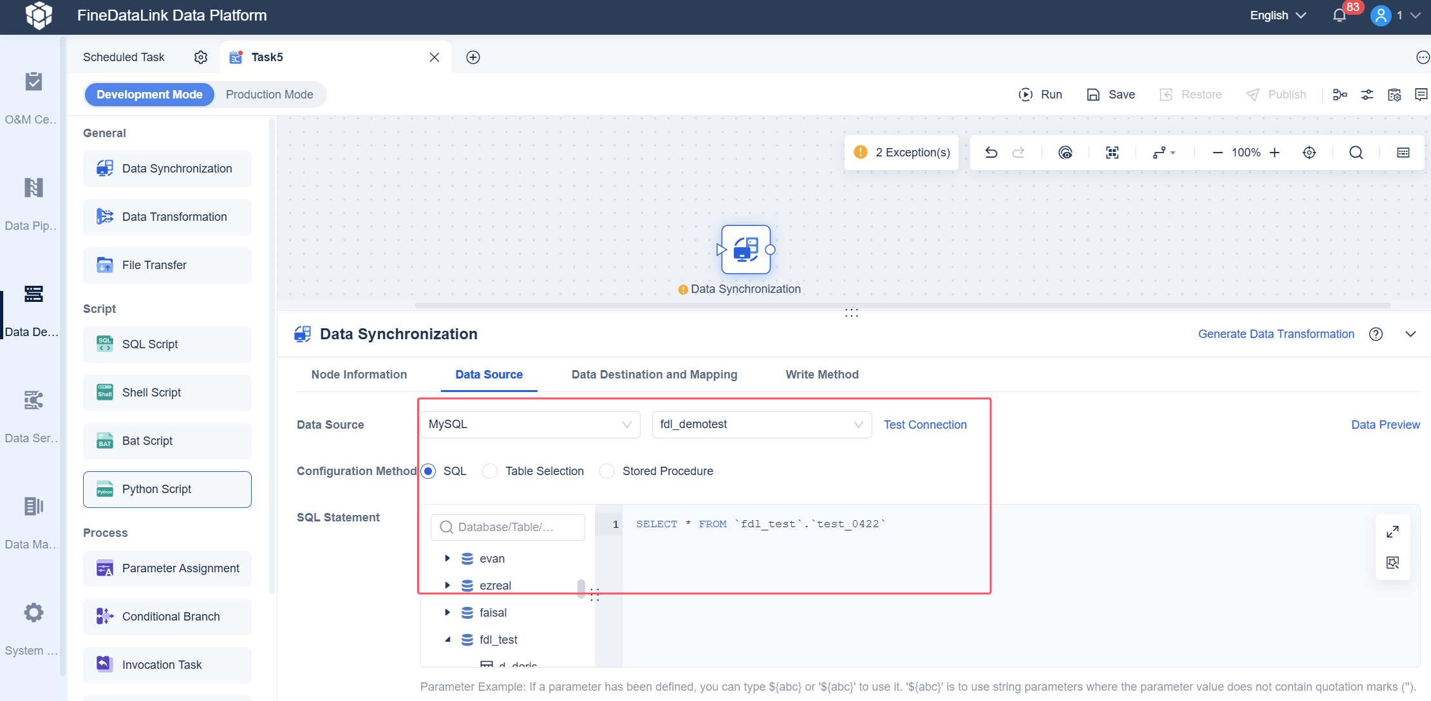
Task: Click the canvas search magnifier icon
Action: coord(1356,153)
